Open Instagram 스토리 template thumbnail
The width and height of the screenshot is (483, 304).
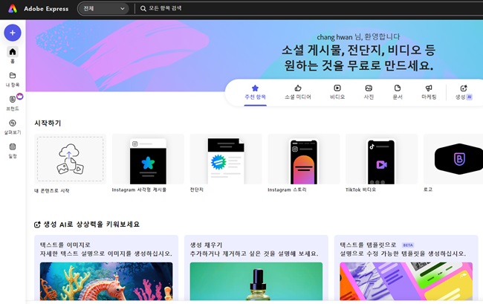coord(304,159)
